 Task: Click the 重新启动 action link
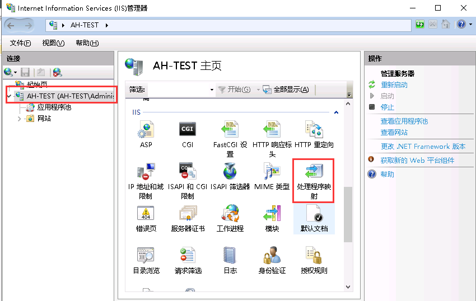coord(394,85)
